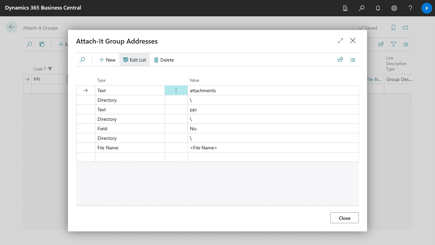Open the notifications bell icon
435x245 pixels.
coord(378,8)
